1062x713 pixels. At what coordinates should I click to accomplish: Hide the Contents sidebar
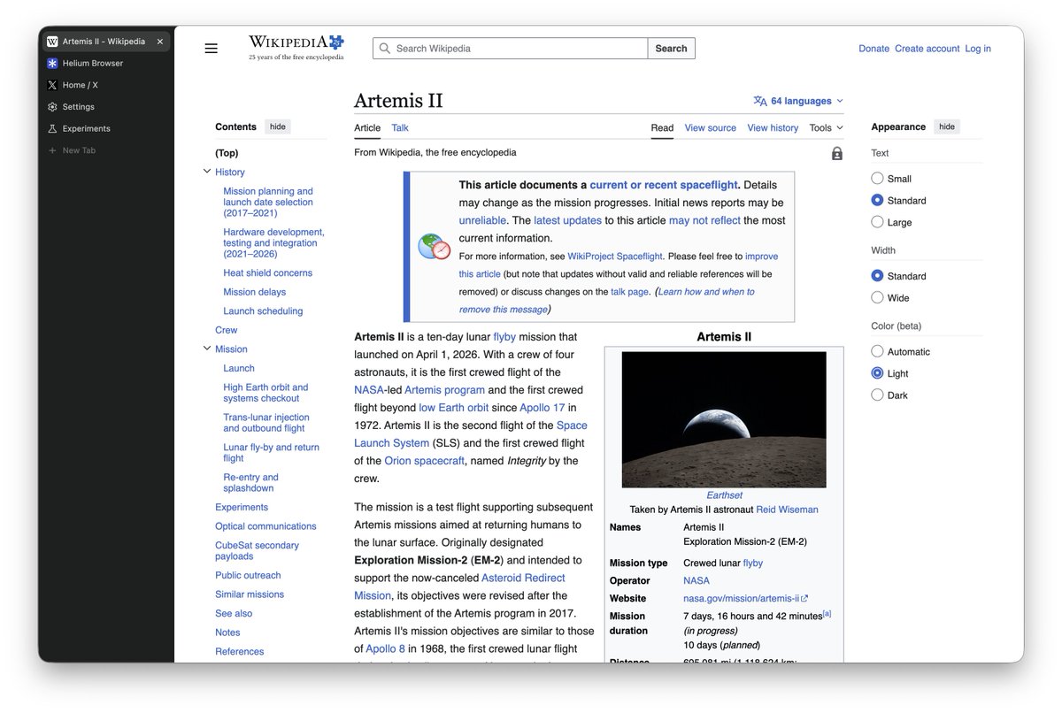click(x=278, y=127)
